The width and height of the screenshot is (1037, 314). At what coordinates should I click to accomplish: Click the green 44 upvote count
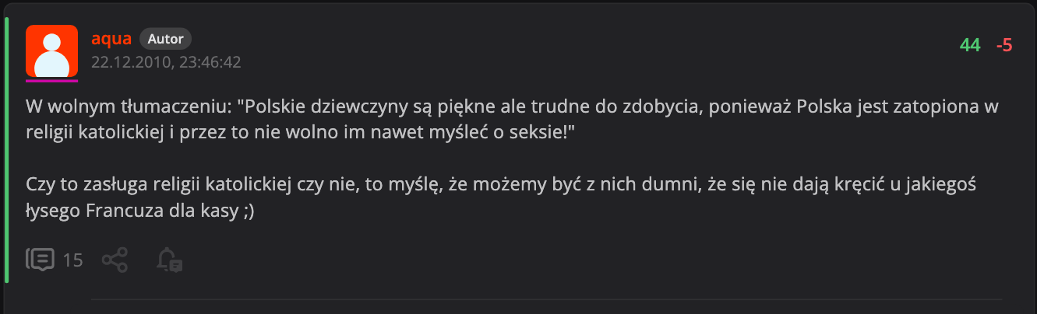[970, 46]
